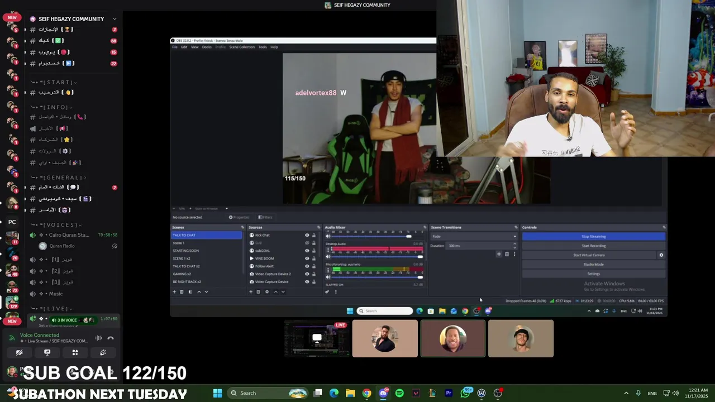
Task: Collapse the START channel category
Action: [x=54, y=82]
